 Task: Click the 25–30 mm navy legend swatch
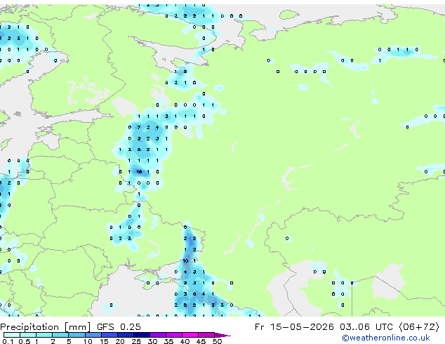click(142, 335)
